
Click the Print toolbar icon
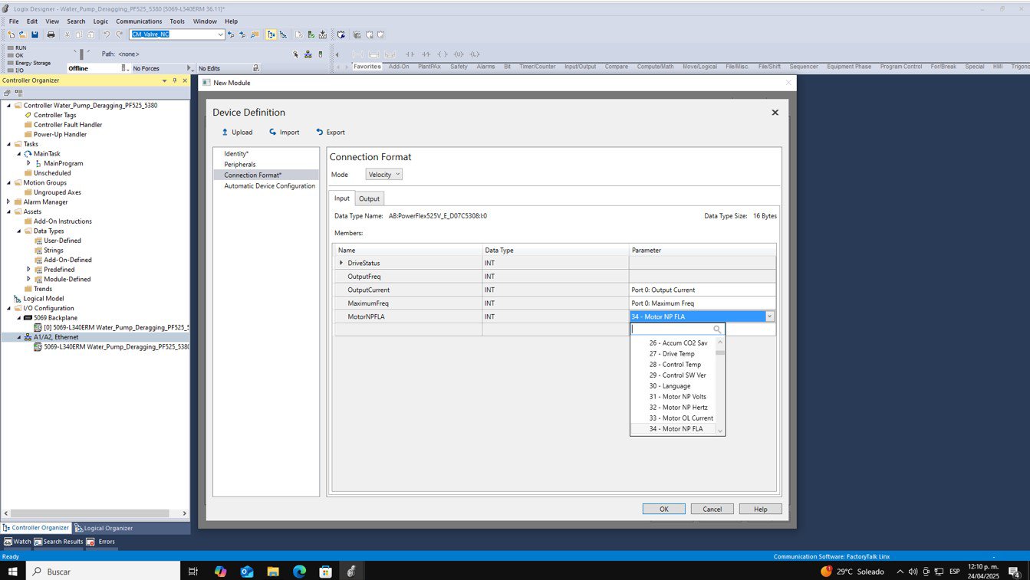pos(51,34)
